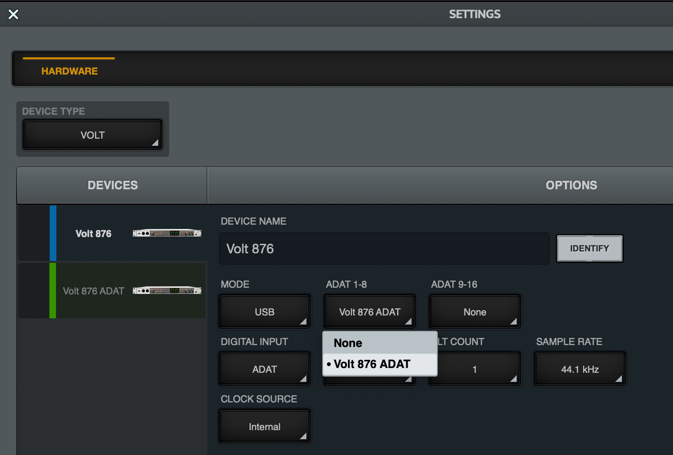
Task: Open the ADAT 1-8 dropdown
Action: pos(369,312)
